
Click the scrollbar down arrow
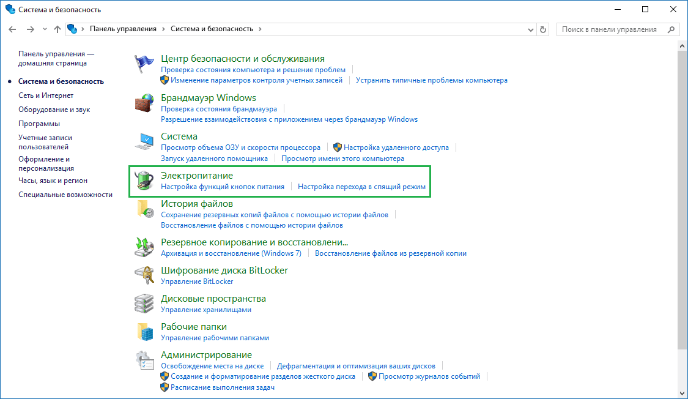pyautogui.click(x=682, y=393)
